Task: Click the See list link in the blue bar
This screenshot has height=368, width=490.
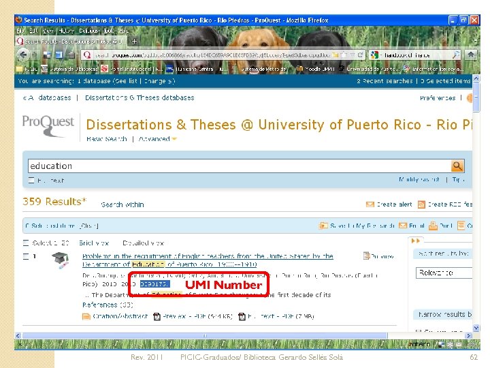Action: point(126,81)
